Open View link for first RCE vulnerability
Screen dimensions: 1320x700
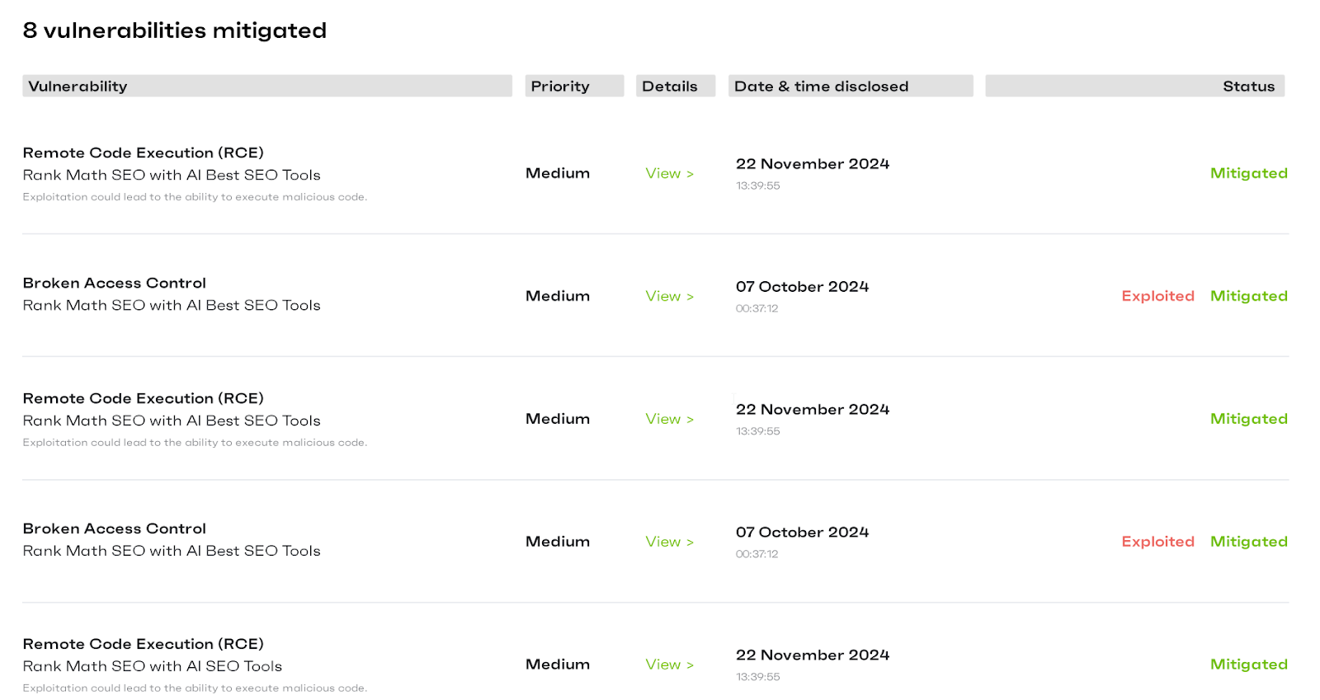coord(669,173)
